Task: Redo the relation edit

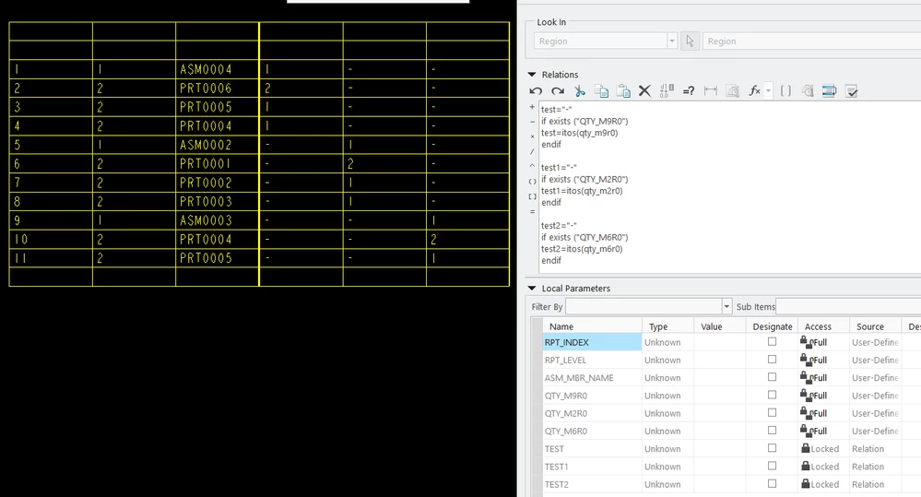Action: [558, 90]
